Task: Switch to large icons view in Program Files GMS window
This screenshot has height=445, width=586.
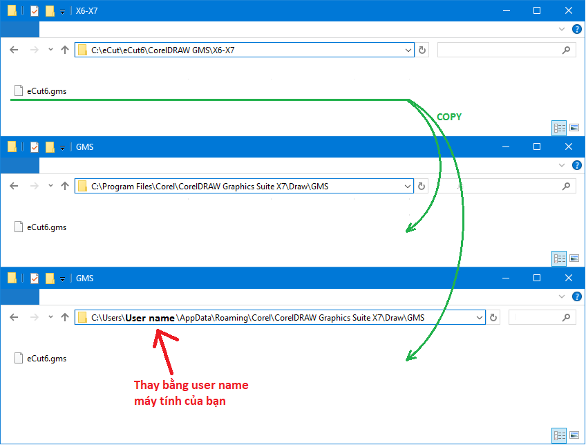Action: [574, 258]
